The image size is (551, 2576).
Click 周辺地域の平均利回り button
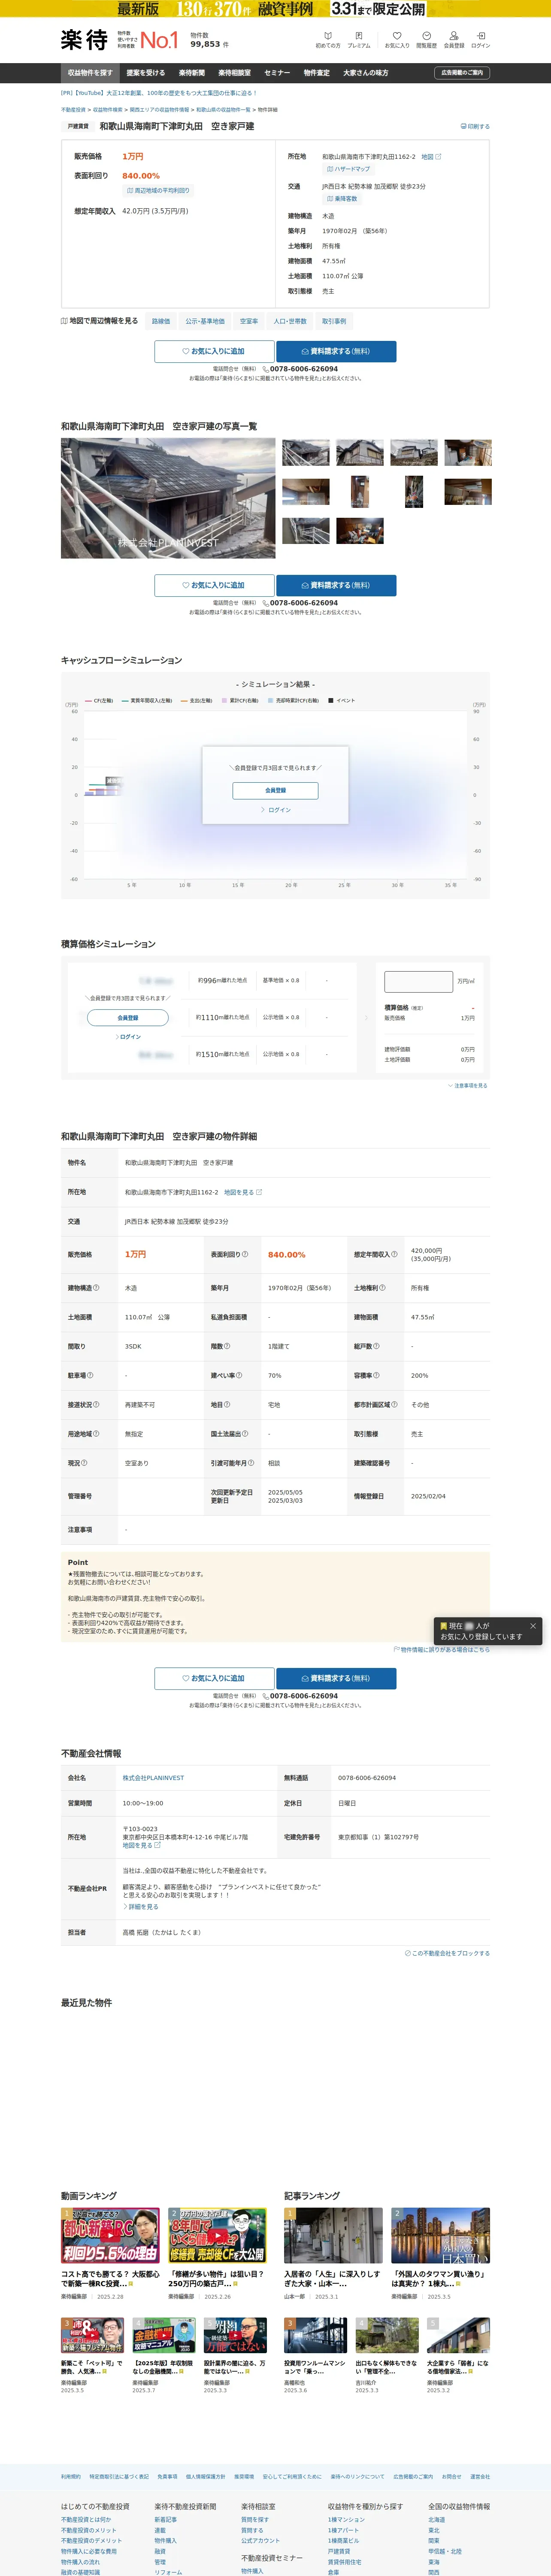point(158,190)
